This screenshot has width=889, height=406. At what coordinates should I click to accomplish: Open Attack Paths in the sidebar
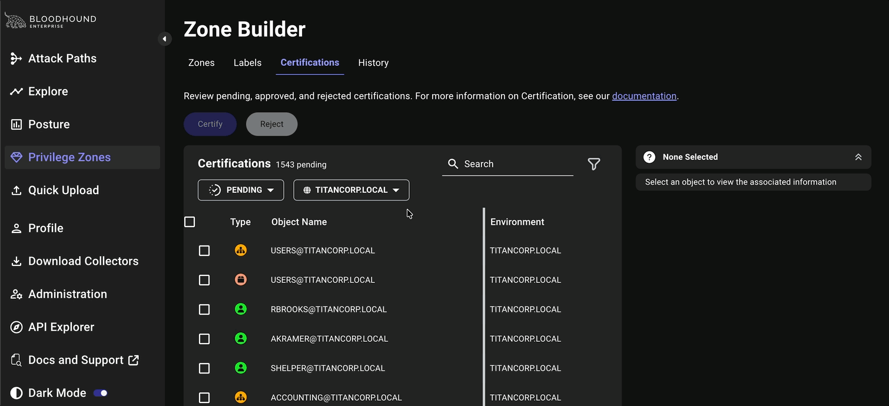click(x=62, y=58)
